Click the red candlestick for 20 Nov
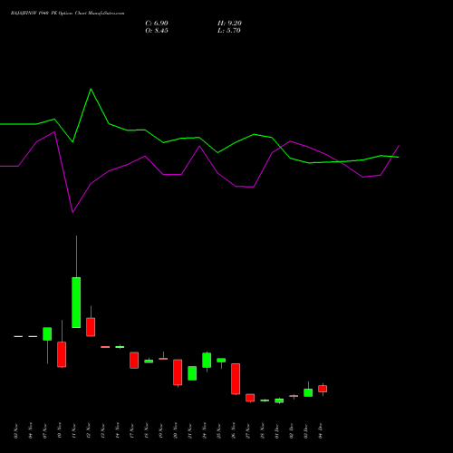 [178, 372]
